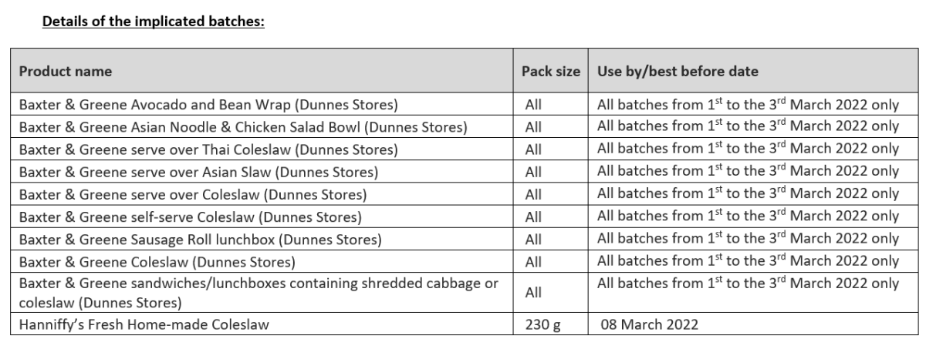
Task: Select Hanniffy's Fresh Home-made Coleslaw product name
Action: pyautogui.click(x=144, y=324)
